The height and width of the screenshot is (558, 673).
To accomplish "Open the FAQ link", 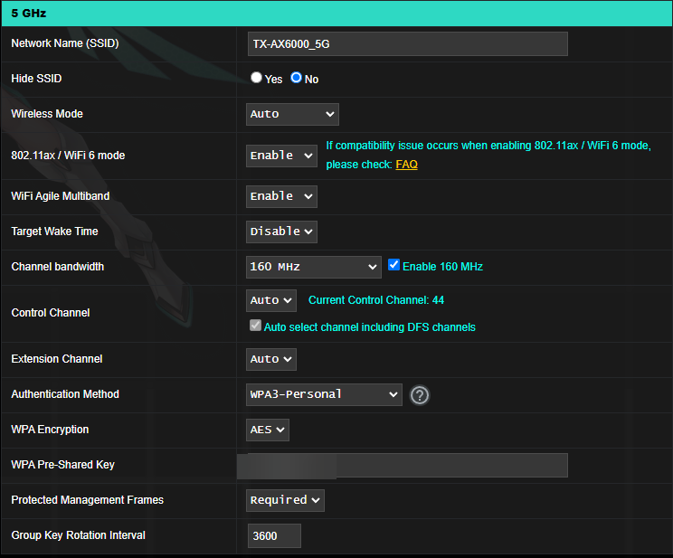I will (x=406, y=165).
